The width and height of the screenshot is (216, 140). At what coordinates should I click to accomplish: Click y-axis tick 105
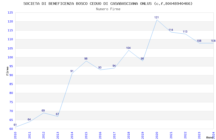pos(10,48)
